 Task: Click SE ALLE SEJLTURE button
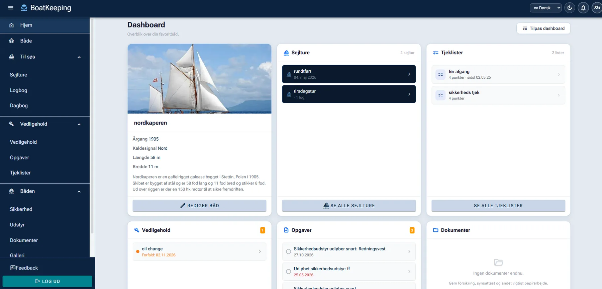click(x=349, y=206)
